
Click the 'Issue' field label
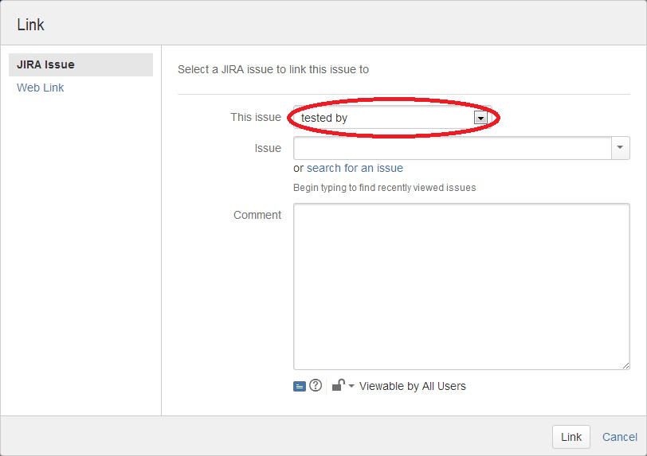tap(268, 148)
